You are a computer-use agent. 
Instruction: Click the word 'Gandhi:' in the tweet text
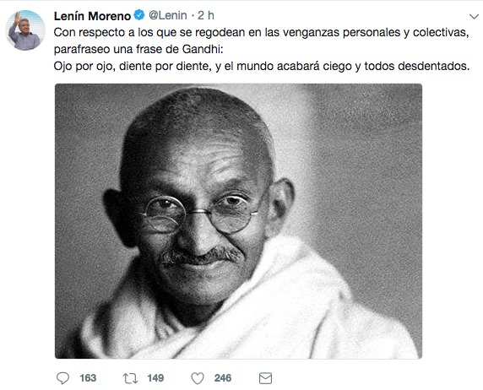coord(203,49)
